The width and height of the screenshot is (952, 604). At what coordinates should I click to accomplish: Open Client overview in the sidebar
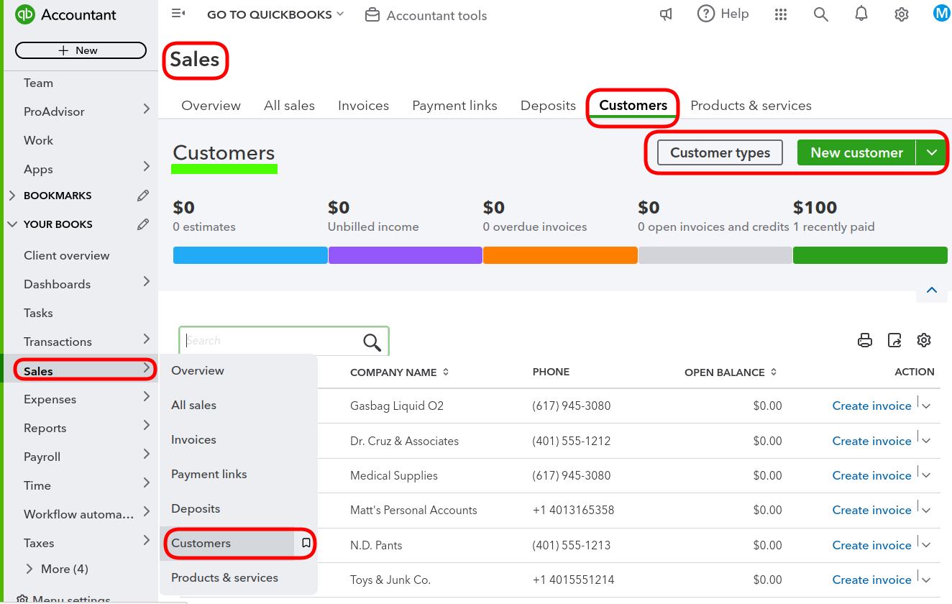[x=66, y=255]
